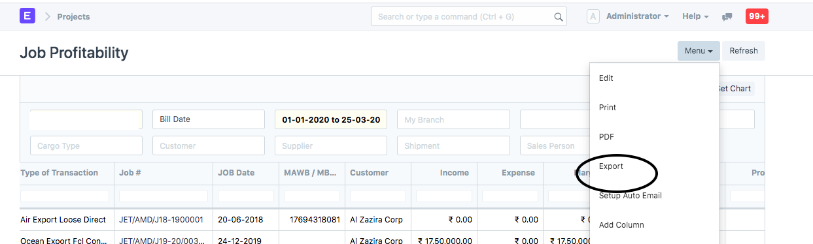The image size is (813, 244).
Task: Expand the Administrator user dropdown
Action: pos(637,16)
